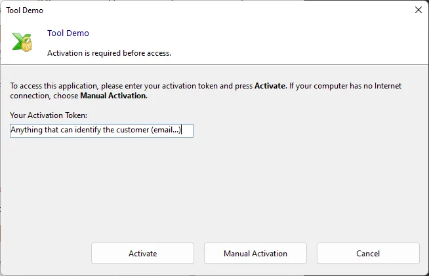Image resolution: width=429 pixels, height=276 pixels.
Task: Click the Activate button
Action: pos(142,253)
